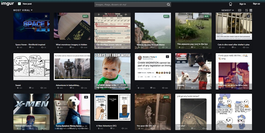The image size is (265, 133).
Task: Click GIF badge on Necronomicon post
Action: (85, 16)
